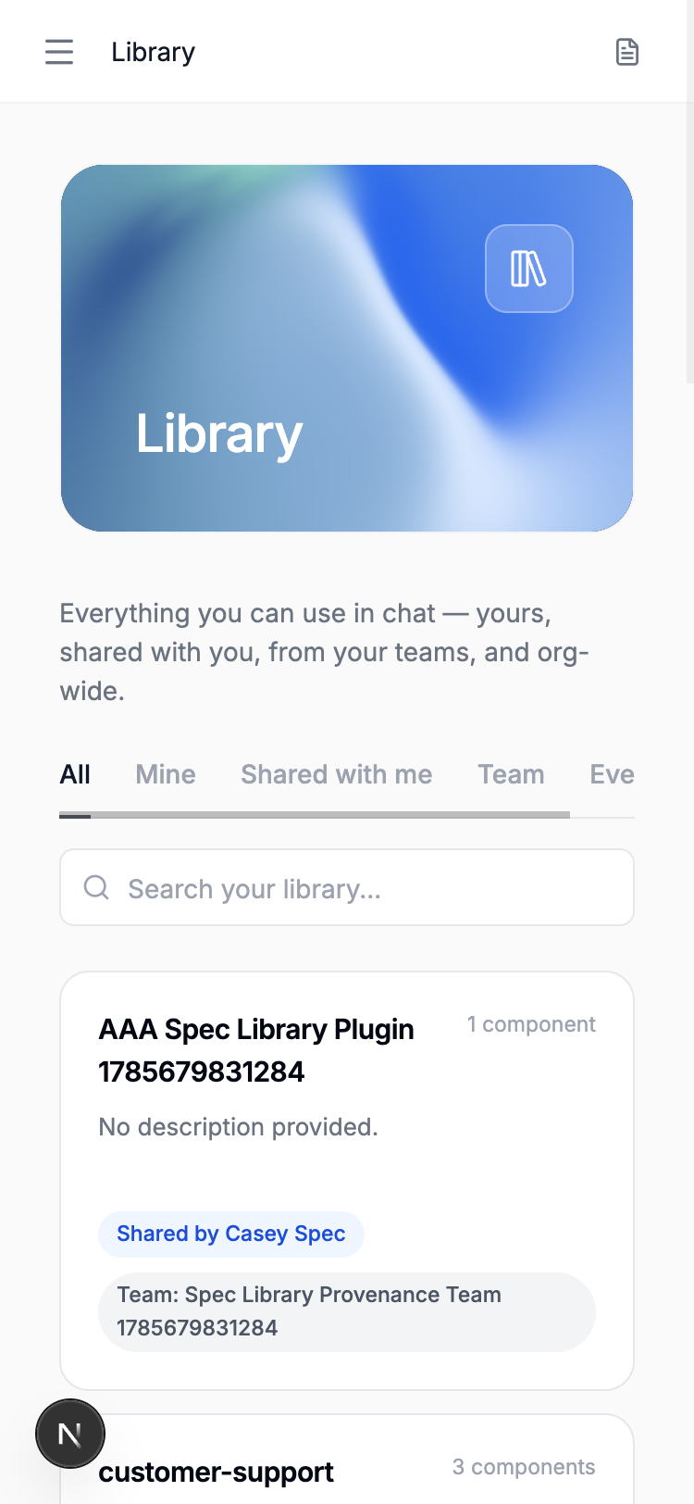This screenshot has height=1504, width=694.
Task: Open the hamburger navigation menu
Action: click(59, 52)
